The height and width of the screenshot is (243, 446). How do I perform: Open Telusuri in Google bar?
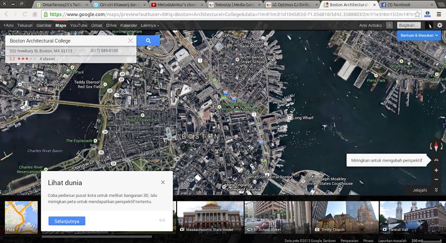pyautogui.click(x=25, y=25)
